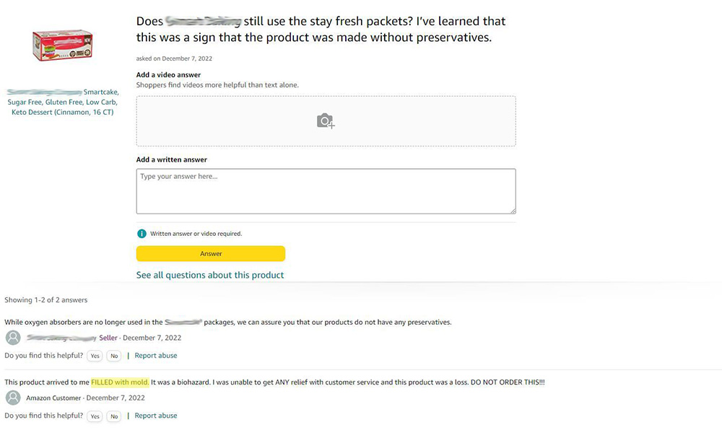Viewport: 722px width, 430px height.
Task: Vote Yes on the seller's answer
Action: coord(95,356)
